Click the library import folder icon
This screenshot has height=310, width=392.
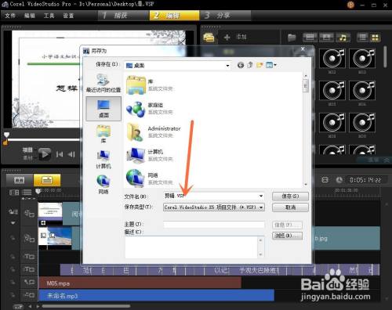(292, 38)
